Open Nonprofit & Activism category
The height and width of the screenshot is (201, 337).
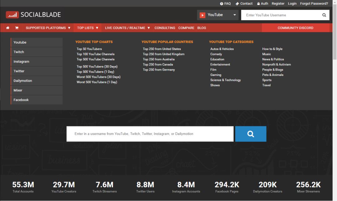coord(276,64)
